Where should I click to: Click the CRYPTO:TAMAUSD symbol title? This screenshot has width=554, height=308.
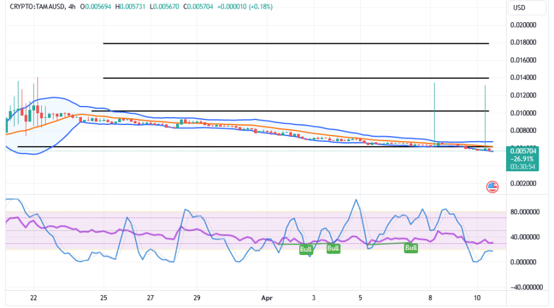coord(37,7)
